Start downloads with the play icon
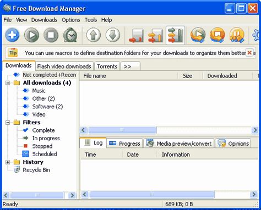 click(31, 35)
